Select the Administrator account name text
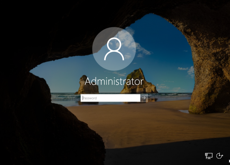Viewport: 230px width, 165px height. [114, 81]
